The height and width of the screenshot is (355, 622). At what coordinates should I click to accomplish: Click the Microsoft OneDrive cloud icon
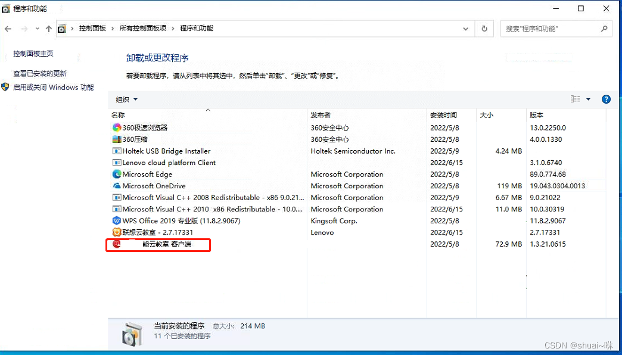click(x=117, y=186)
